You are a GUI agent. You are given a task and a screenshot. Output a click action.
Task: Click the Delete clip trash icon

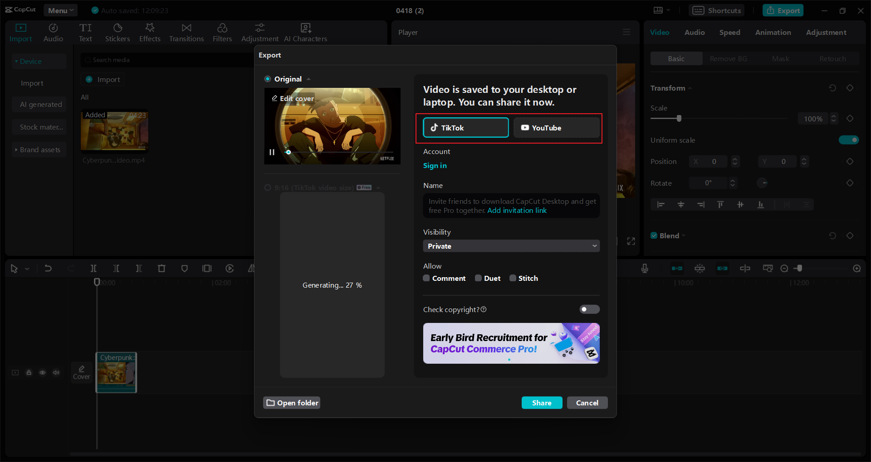point(161,269)
